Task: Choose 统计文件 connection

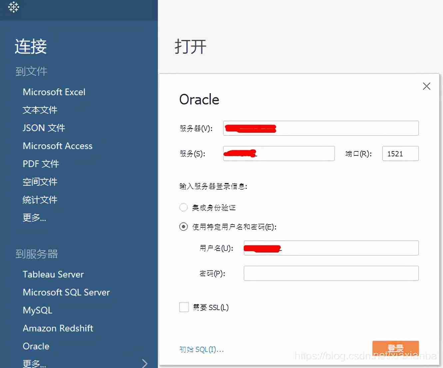Action: click(x=40, y=200)
